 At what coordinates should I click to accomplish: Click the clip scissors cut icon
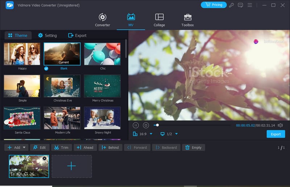click(32, 174)
